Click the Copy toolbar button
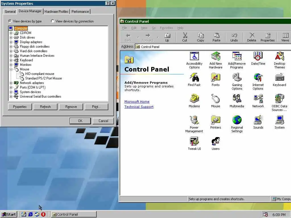This screenshot has height=218, width=291. tap(200, 37)
